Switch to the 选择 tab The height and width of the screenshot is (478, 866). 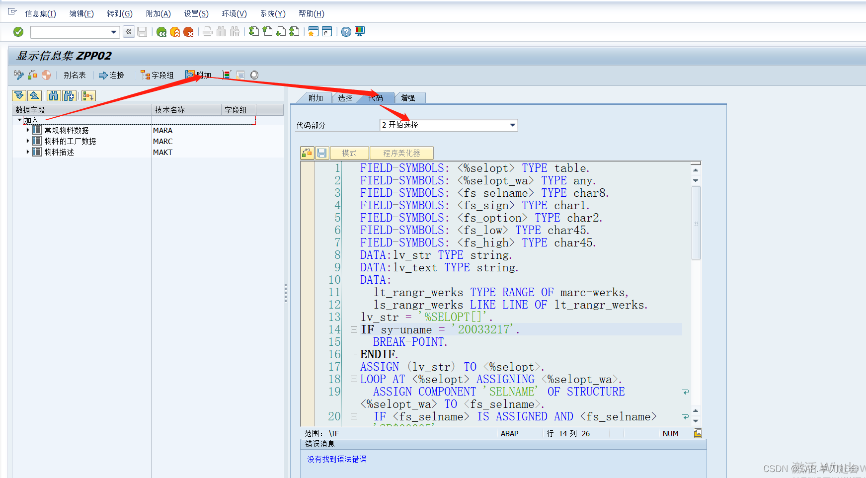346,97
